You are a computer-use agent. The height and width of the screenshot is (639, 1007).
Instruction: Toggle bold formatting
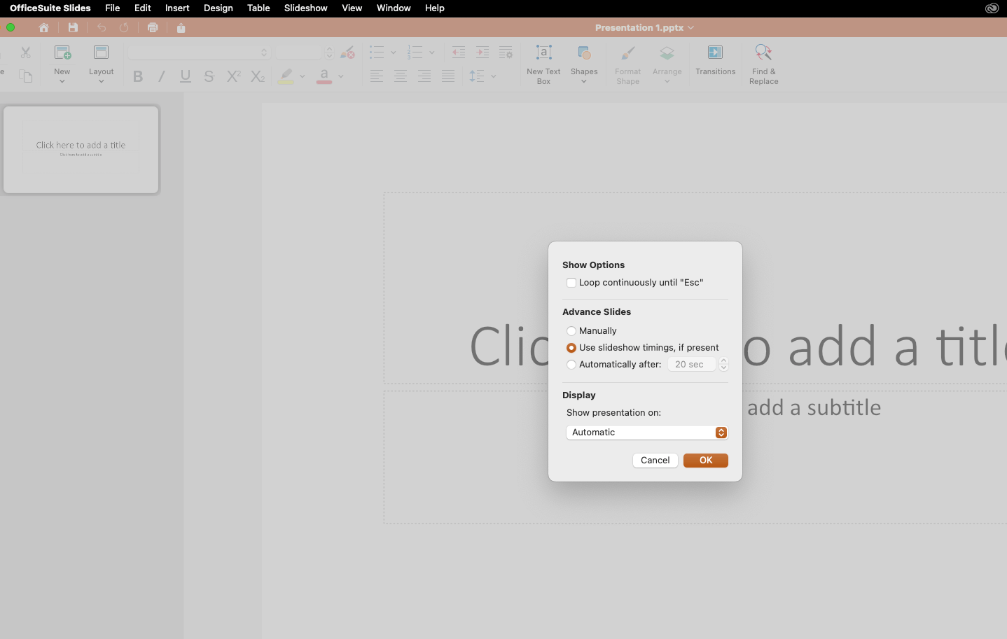(x=137, y=76)
